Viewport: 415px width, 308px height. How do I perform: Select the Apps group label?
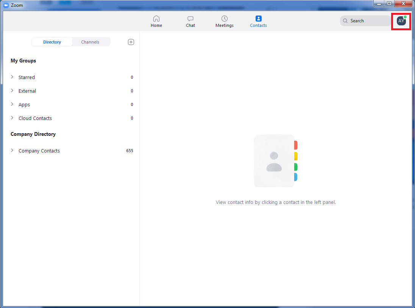[24, 105]
